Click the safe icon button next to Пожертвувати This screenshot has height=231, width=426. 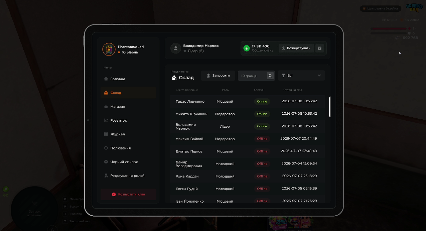(x=319, y=48)
